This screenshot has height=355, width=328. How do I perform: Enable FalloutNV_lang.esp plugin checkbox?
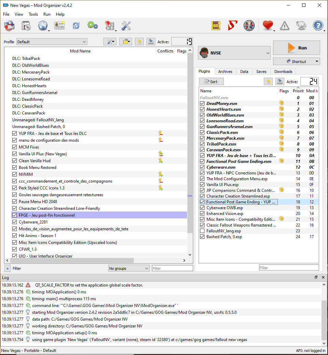point(202,231)
